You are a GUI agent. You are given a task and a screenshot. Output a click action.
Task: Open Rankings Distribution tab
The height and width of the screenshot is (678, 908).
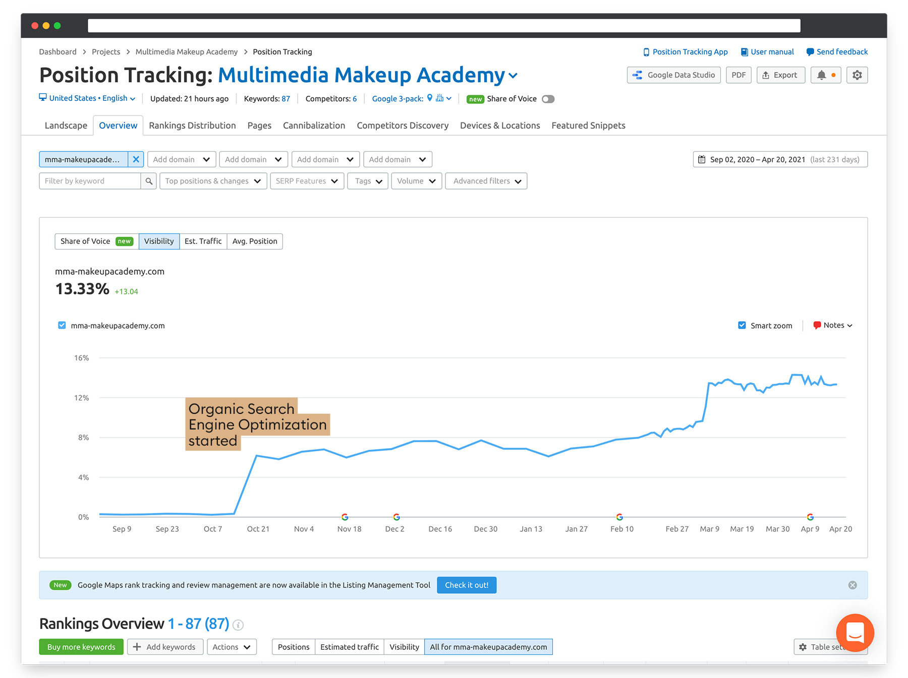[x=192, y=126]
